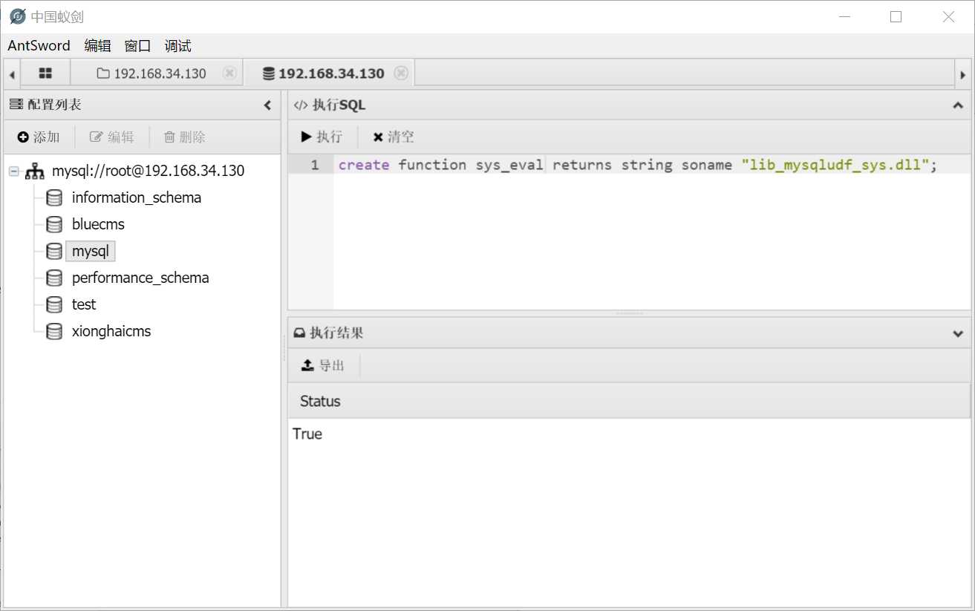Click the xionghaicms database icon
Image resolution: width=975 pixels, height=611 pixels.
(54, 331)
